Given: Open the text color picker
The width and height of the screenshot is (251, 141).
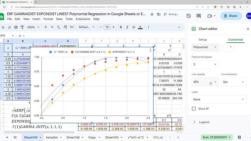Looking at the screenshot, I should click(x=140, y=27).
